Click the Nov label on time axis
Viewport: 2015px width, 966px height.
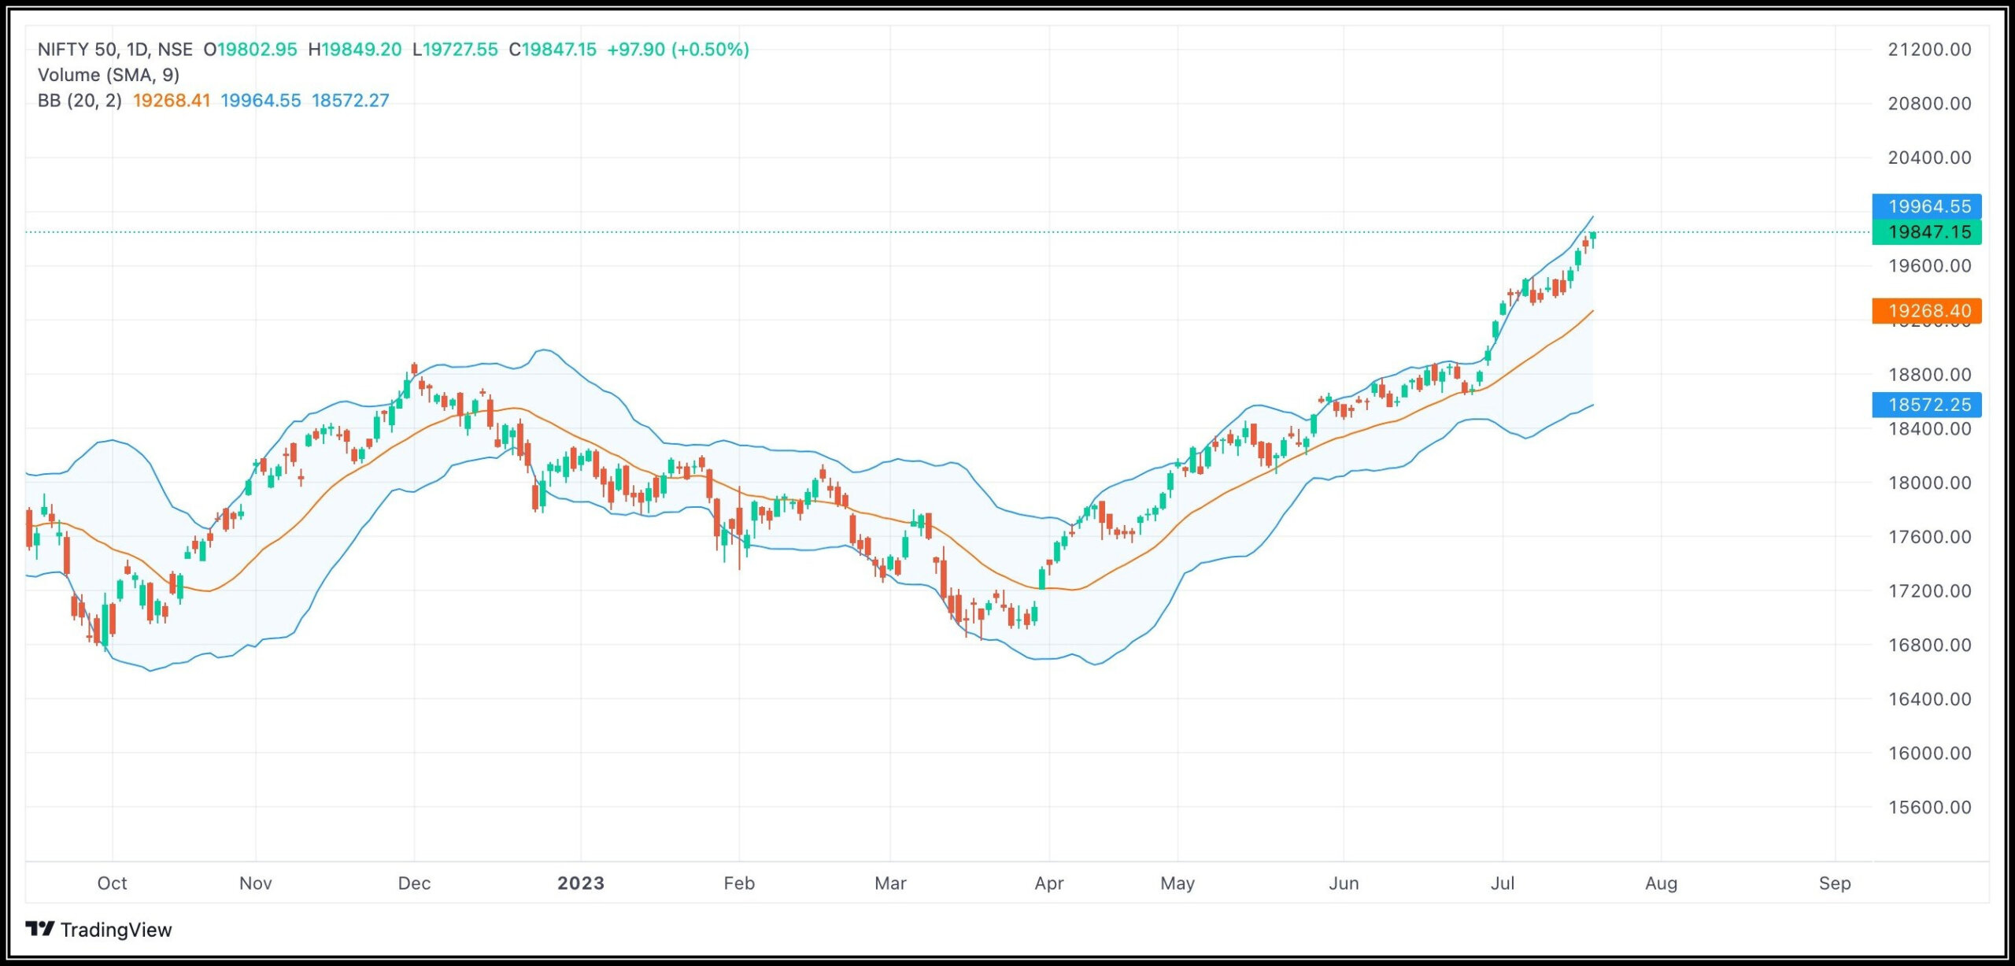pyautogui.click(x=256, y=883)
